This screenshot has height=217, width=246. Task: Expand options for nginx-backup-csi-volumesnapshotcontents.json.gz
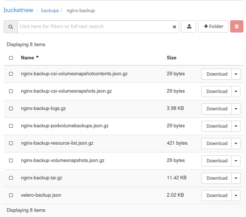236,74
